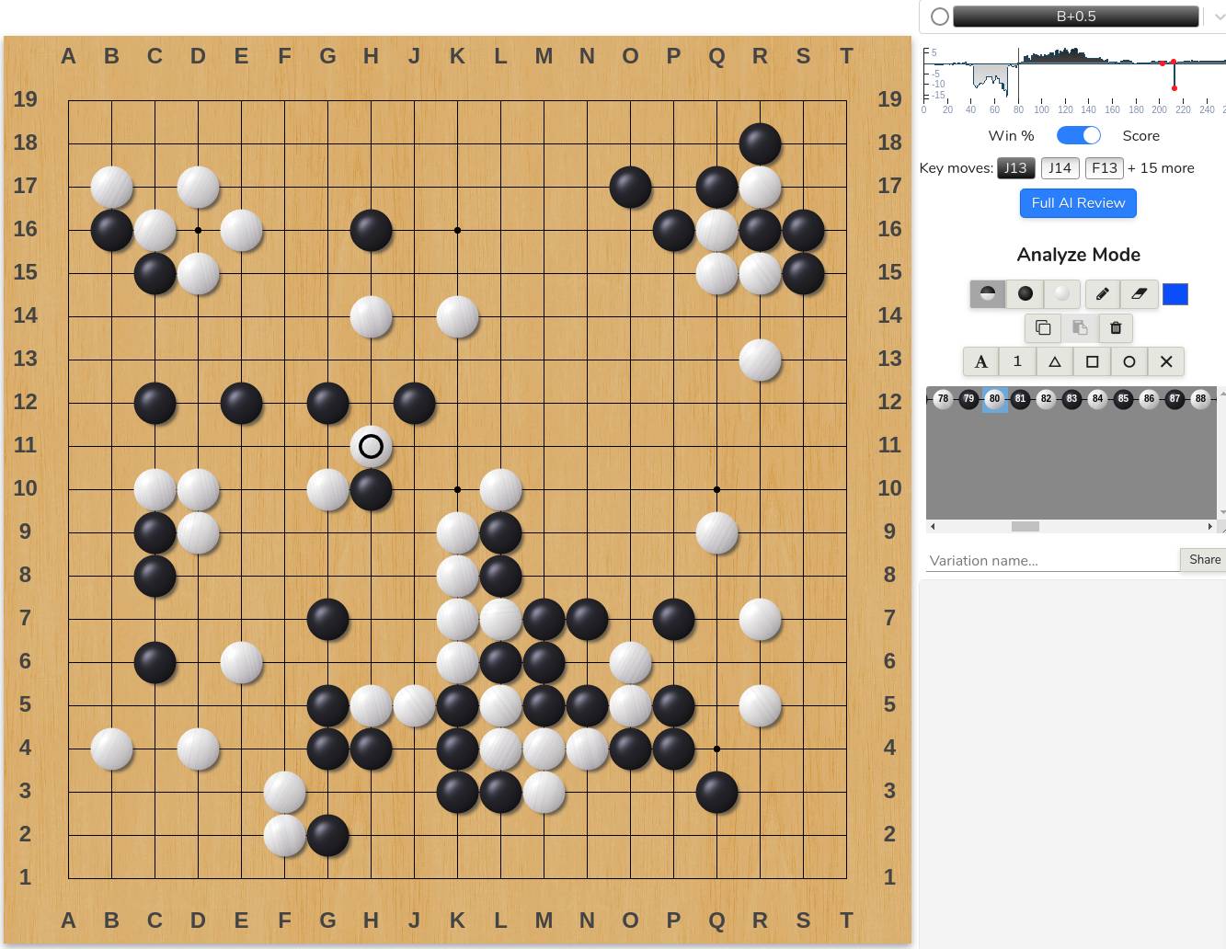Go to move 84 in move tree
Screen dimensions: 1226x949
pyautogui.click(x=1097, y=399)
